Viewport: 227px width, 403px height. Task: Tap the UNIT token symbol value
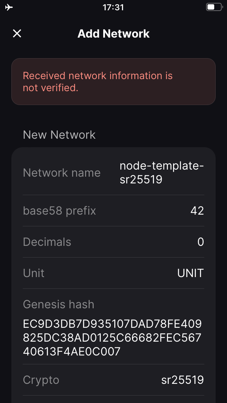pos(190,273)
